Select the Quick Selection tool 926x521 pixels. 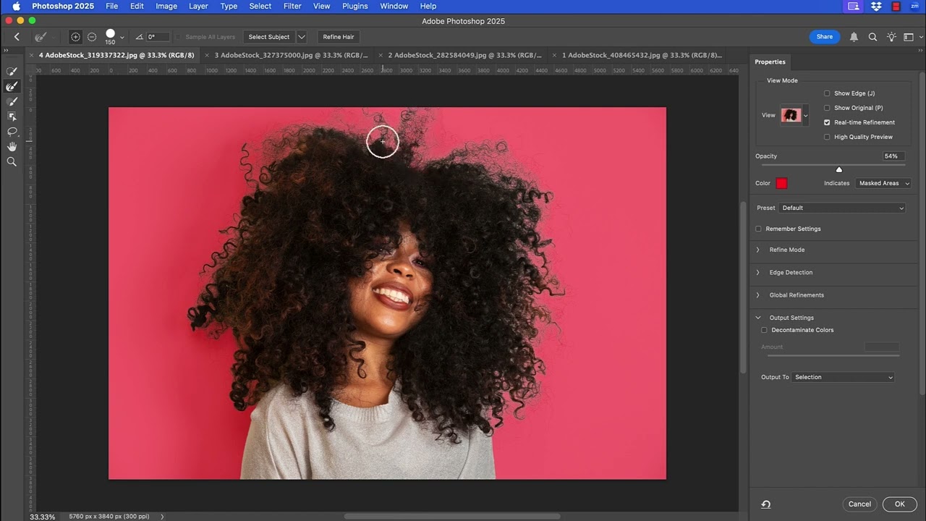point(12,71)
